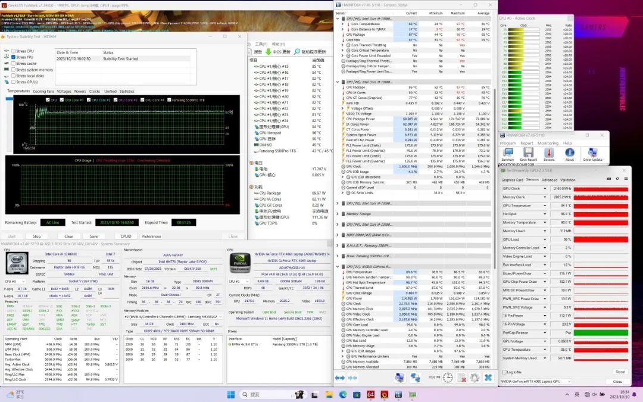This screenshot has width=643, height=402.
Task: Open the Save Report icon in HWiNFO64
Action: coord(528,154)
